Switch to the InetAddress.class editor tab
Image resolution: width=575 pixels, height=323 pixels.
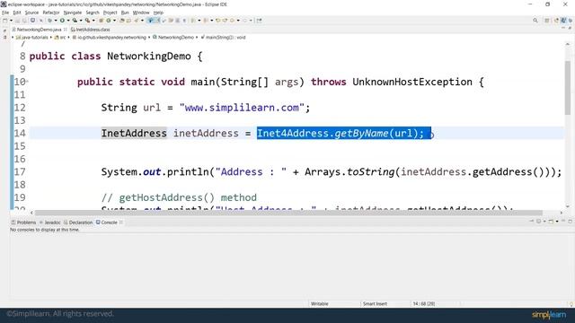coord(90,30)
